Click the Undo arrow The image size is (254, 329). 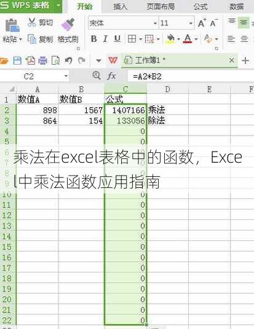[x=68, y=60]
